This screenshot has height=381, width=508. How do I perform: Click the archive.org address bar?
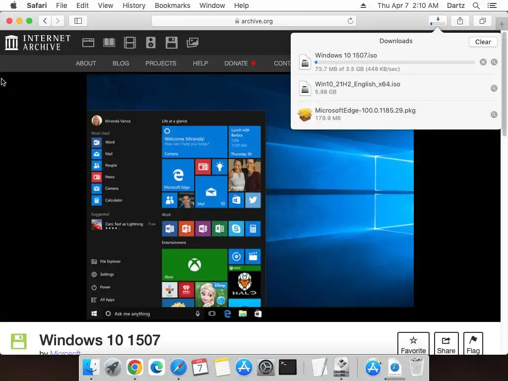[x=254, y=21]
